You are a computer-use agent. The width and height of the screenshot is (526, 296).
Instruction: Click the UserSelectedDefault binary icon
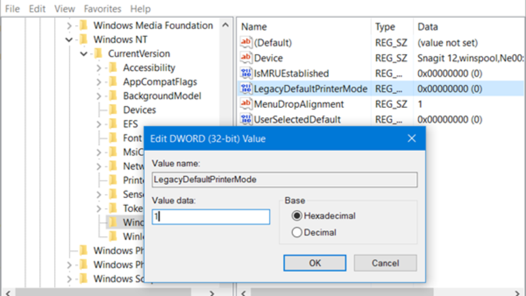(x=246, y=119)
